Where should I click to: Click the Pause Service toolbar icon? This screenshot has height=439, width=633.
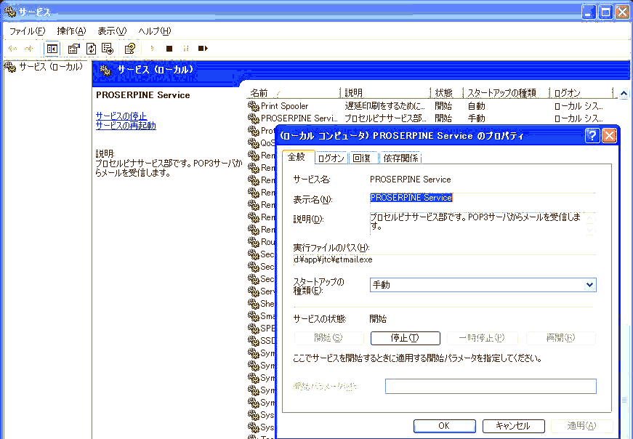(186, 49)
